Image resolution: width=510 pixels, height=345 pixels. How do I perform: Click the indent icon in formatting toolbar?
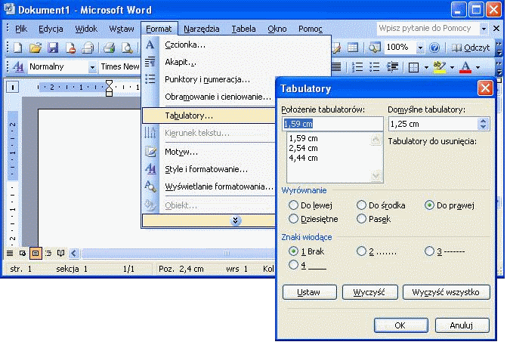click(x=392, y=67)
